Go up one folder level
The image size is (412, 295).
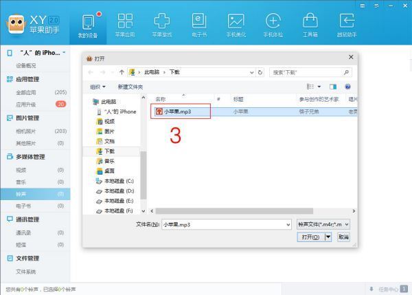pyautogui.click(x=122, y=72)
